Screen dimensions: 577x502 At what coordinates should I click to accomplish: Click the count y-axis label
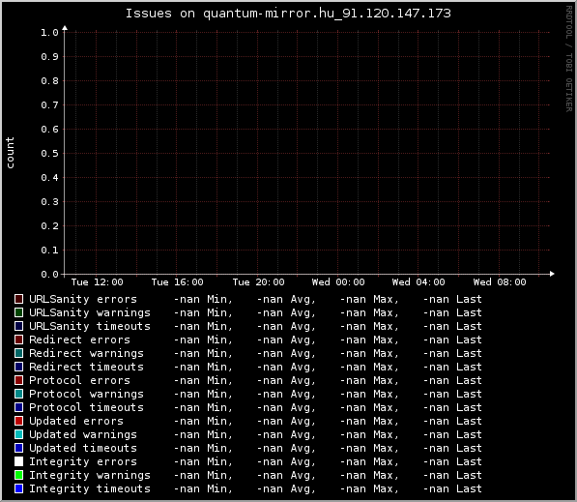[x=10, y=153]
